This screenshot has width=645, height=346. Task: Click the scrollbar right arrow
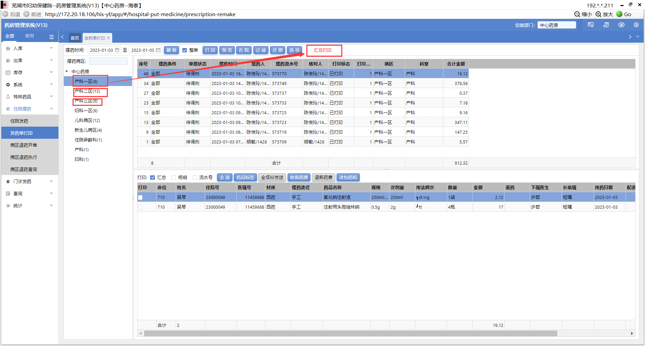point(632,334)
